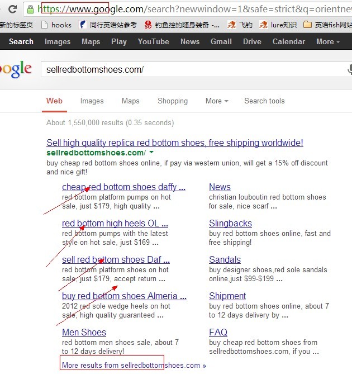Open News in the black Google bar
Screen dimensions: 352x374
190,41
